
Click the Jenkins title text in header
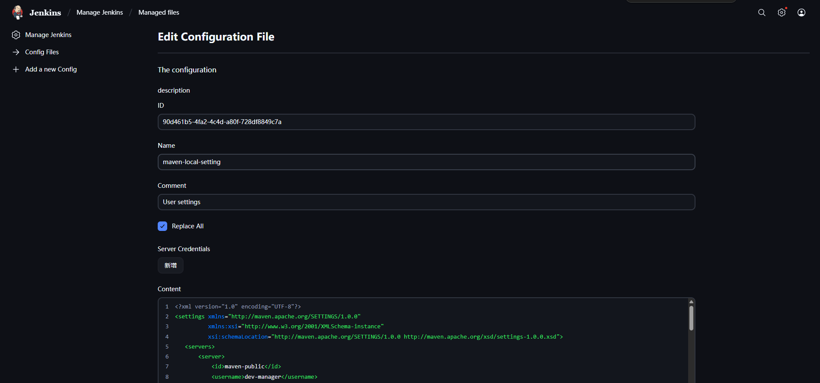pyautogui.click(x=45, y=12)
